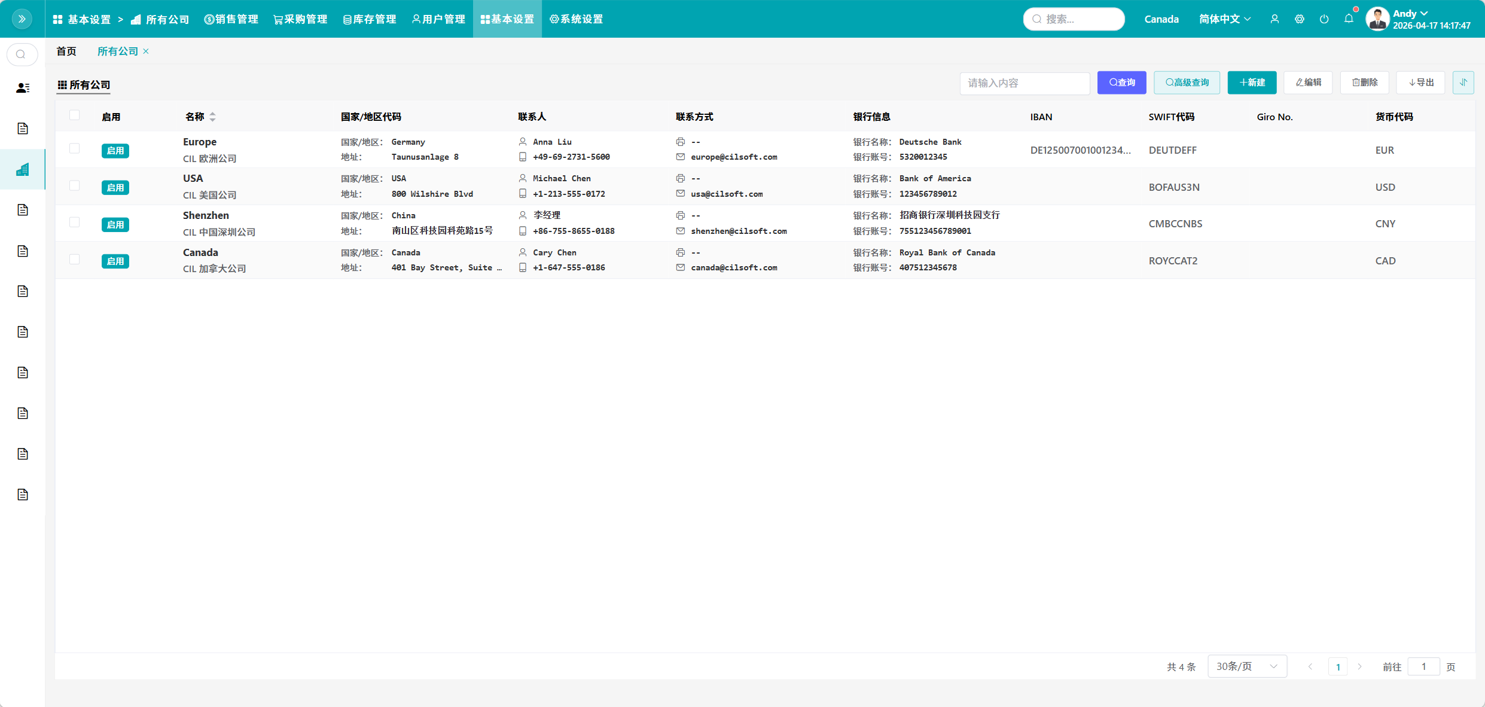1485x707 pixels.
Task: Click the sidebar search magnifier icon
Action: (22, 54)
